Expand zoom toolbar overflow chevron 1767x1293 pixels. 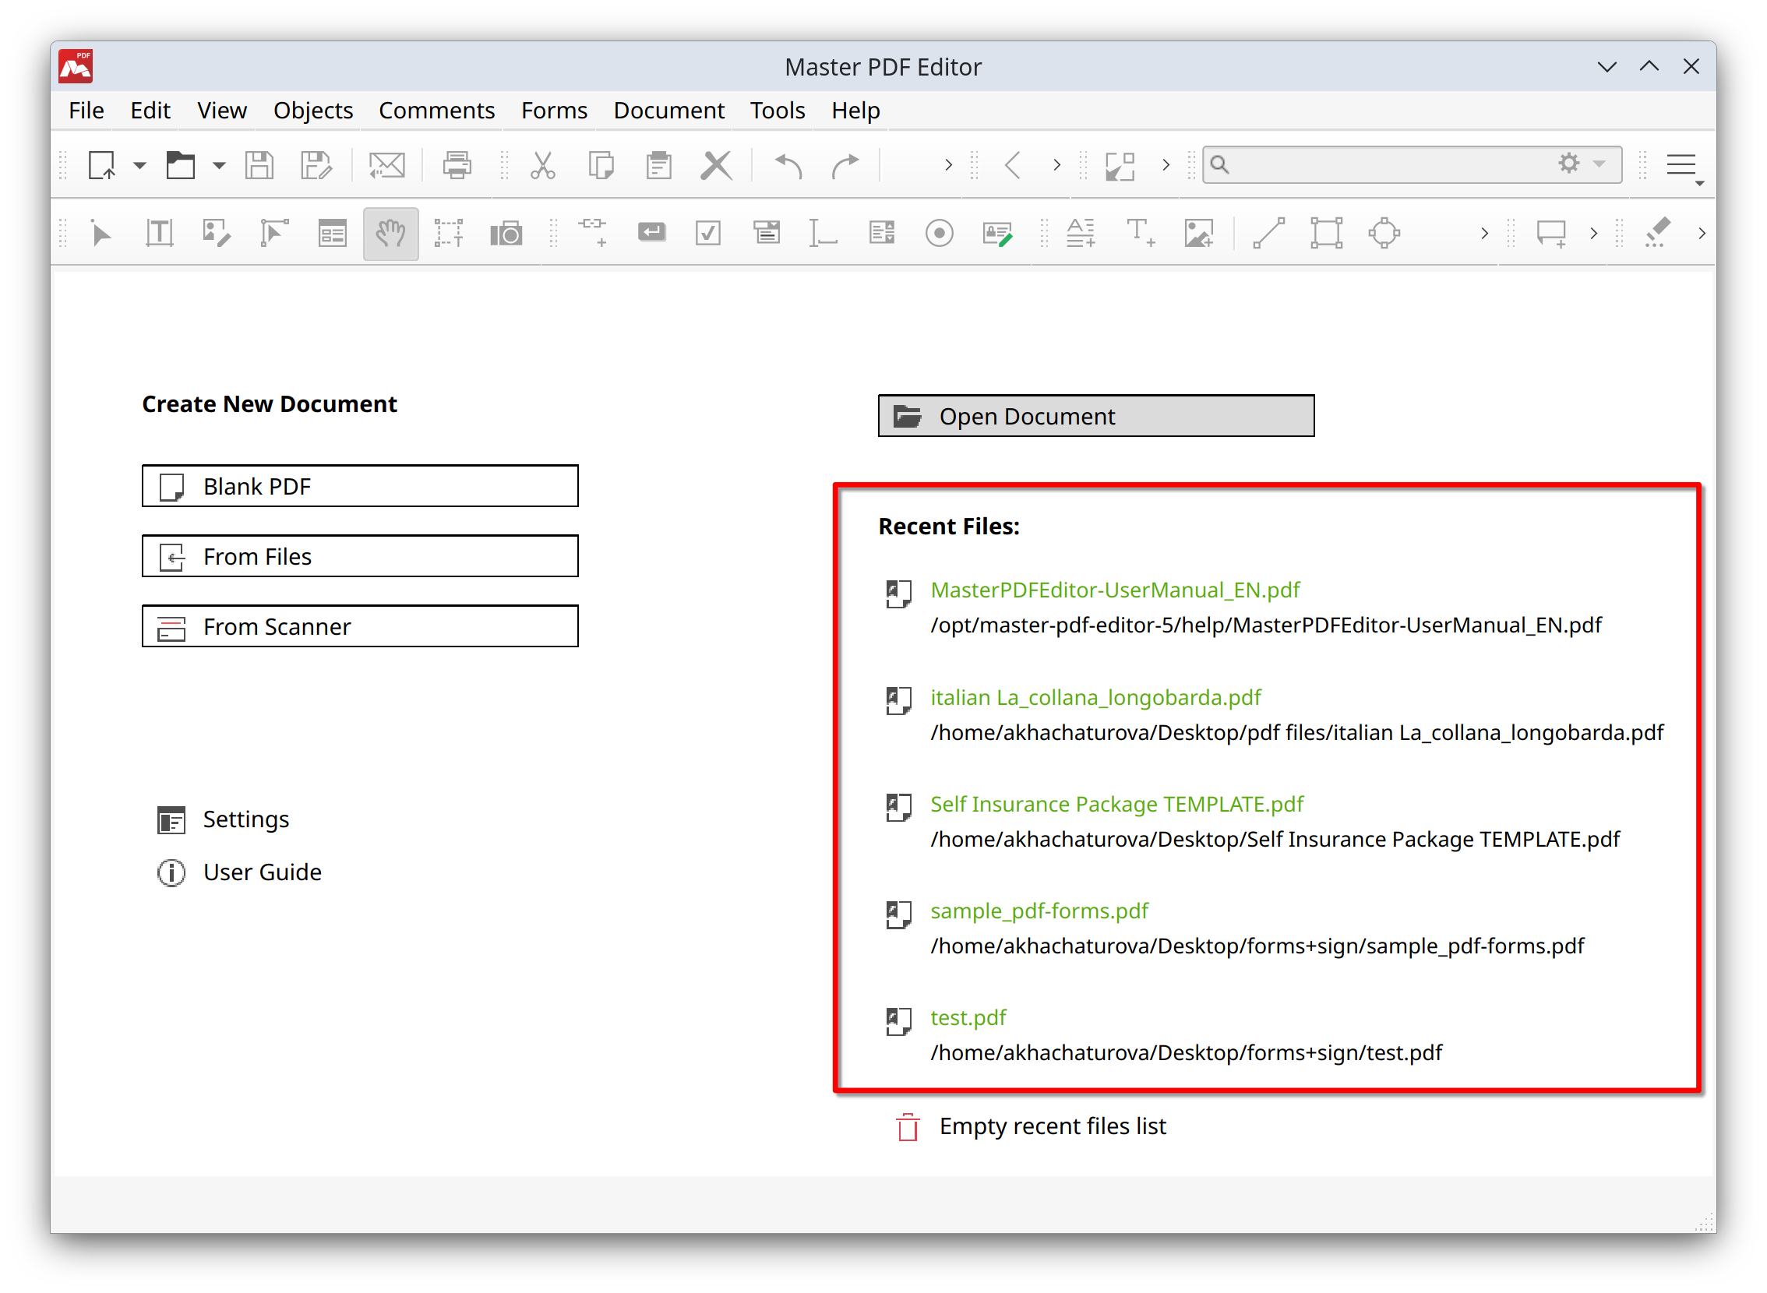coord(1166,165)
